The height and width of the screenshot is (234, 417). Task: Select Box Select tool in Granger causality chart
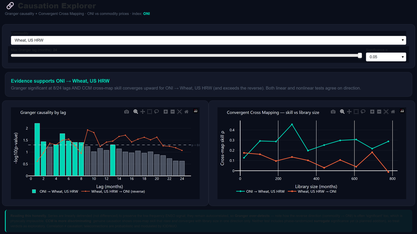click(150, 112)
